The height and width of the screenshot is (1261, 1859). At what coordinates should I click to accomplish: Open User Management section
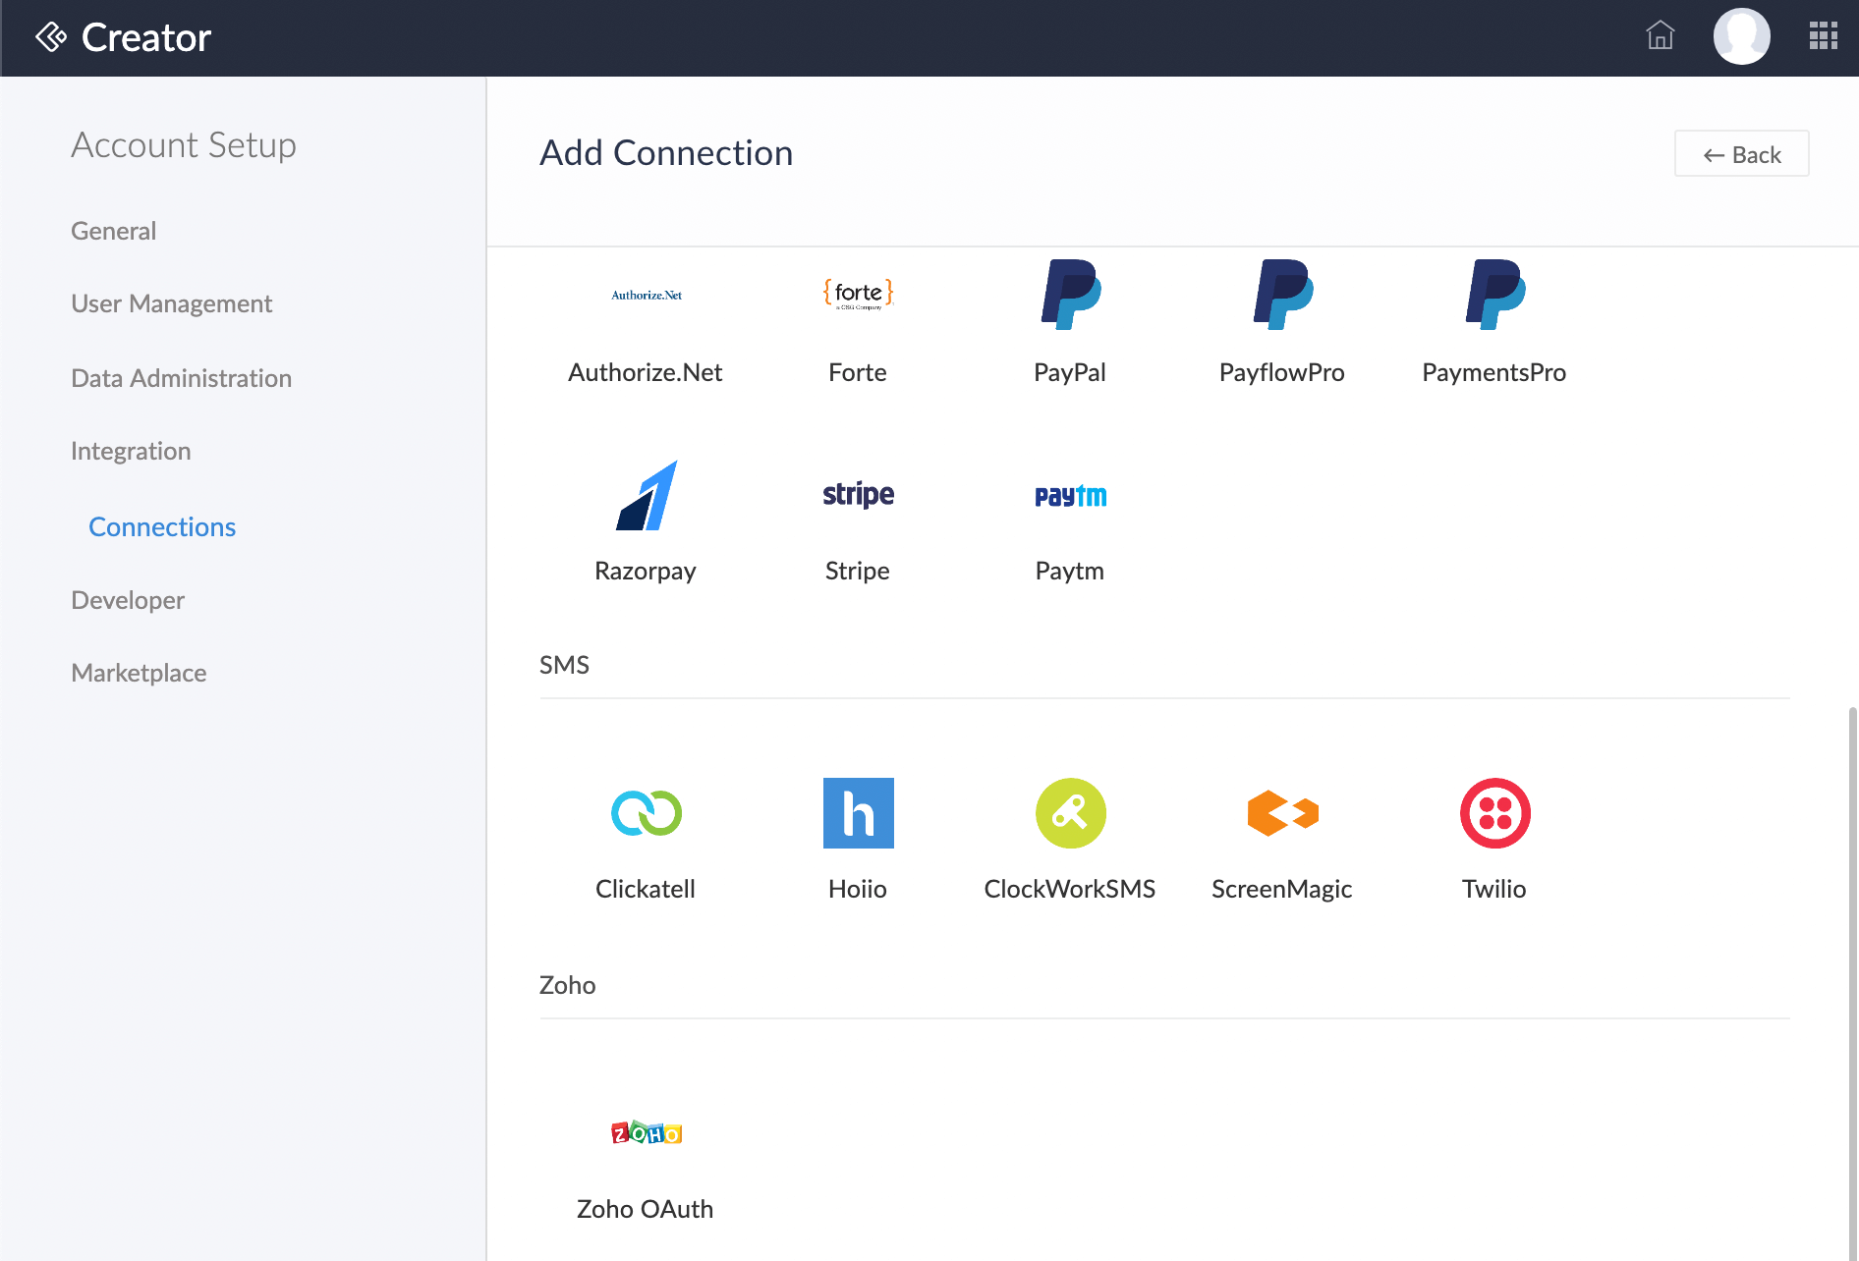point(172,303)
